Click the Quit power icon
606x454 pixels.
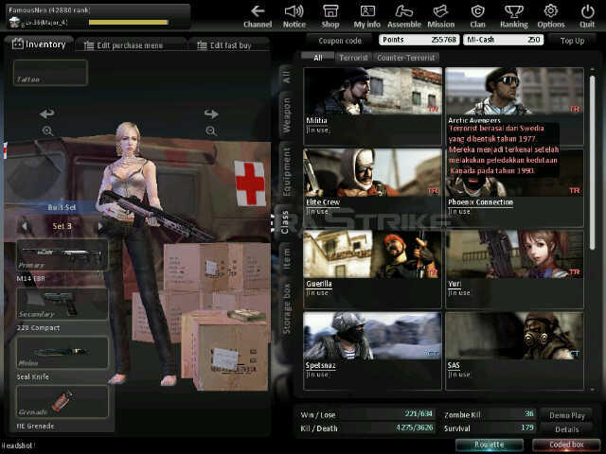[587, 17]
